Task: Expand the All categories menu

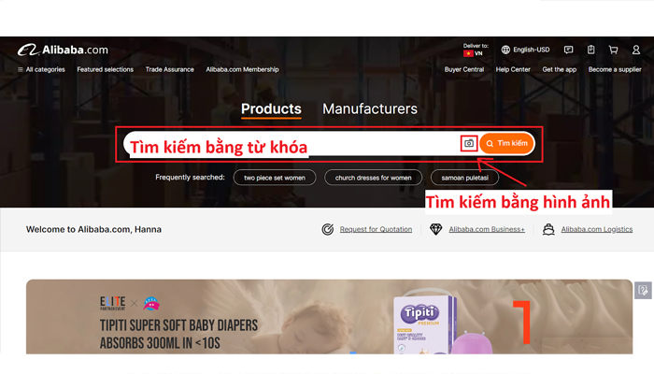Action: pos(41,70)
